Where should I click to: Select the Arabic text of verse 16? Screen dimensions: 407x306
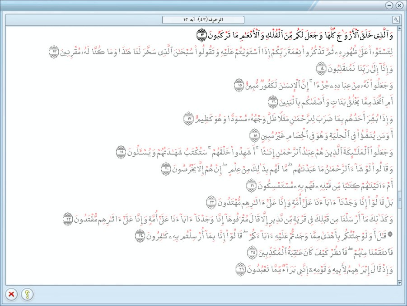tap(336, 102)
